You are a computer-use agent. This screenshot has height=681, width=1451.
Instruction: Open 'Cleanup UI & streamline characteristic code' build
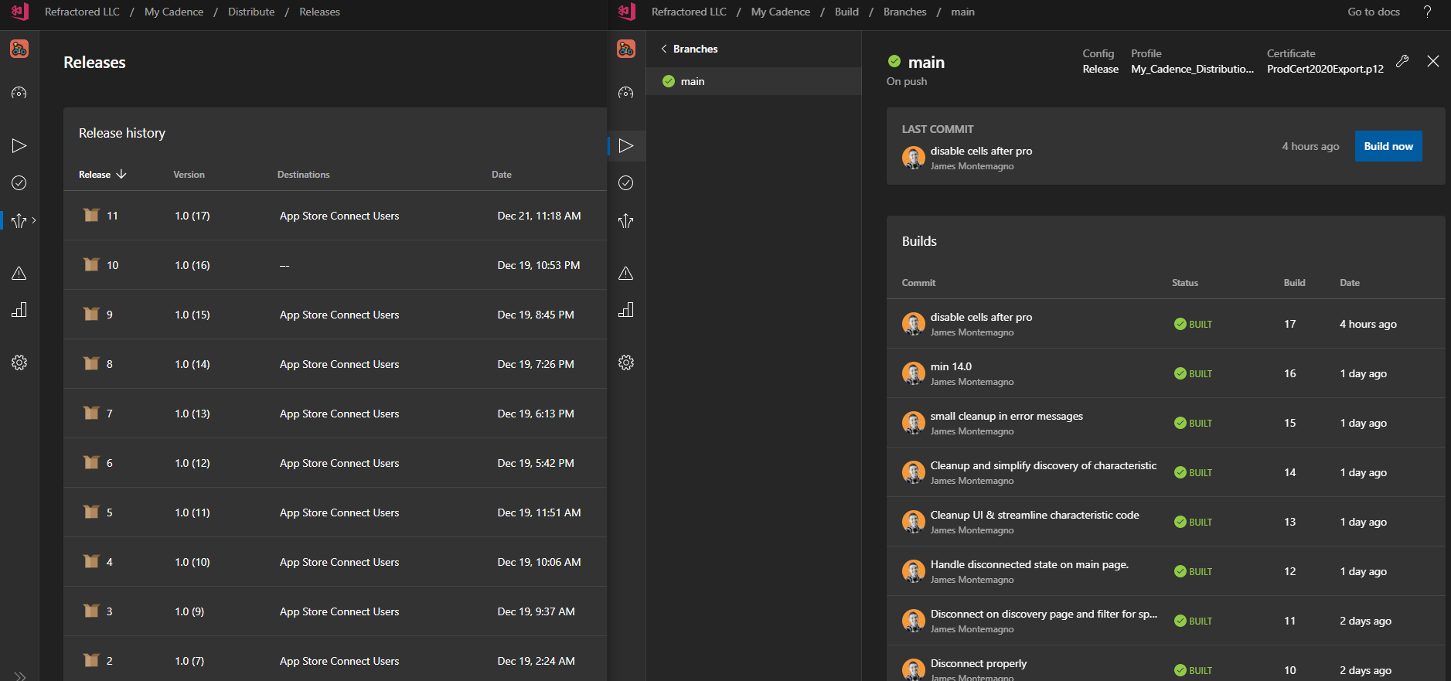point(1166,522)
